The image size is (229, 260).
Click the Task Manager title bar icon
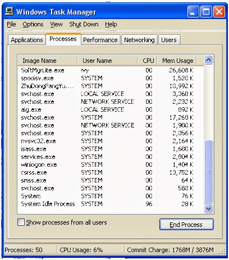tap(10, 12)
